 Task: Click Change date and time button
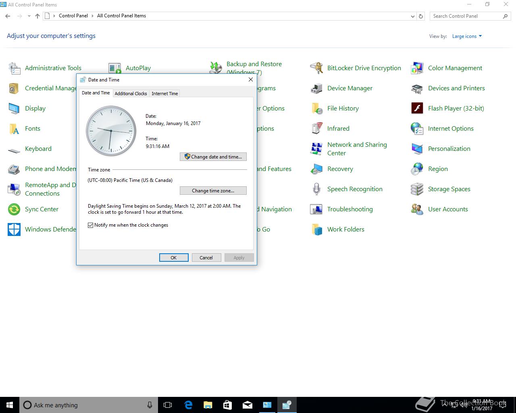click(213, 157)
